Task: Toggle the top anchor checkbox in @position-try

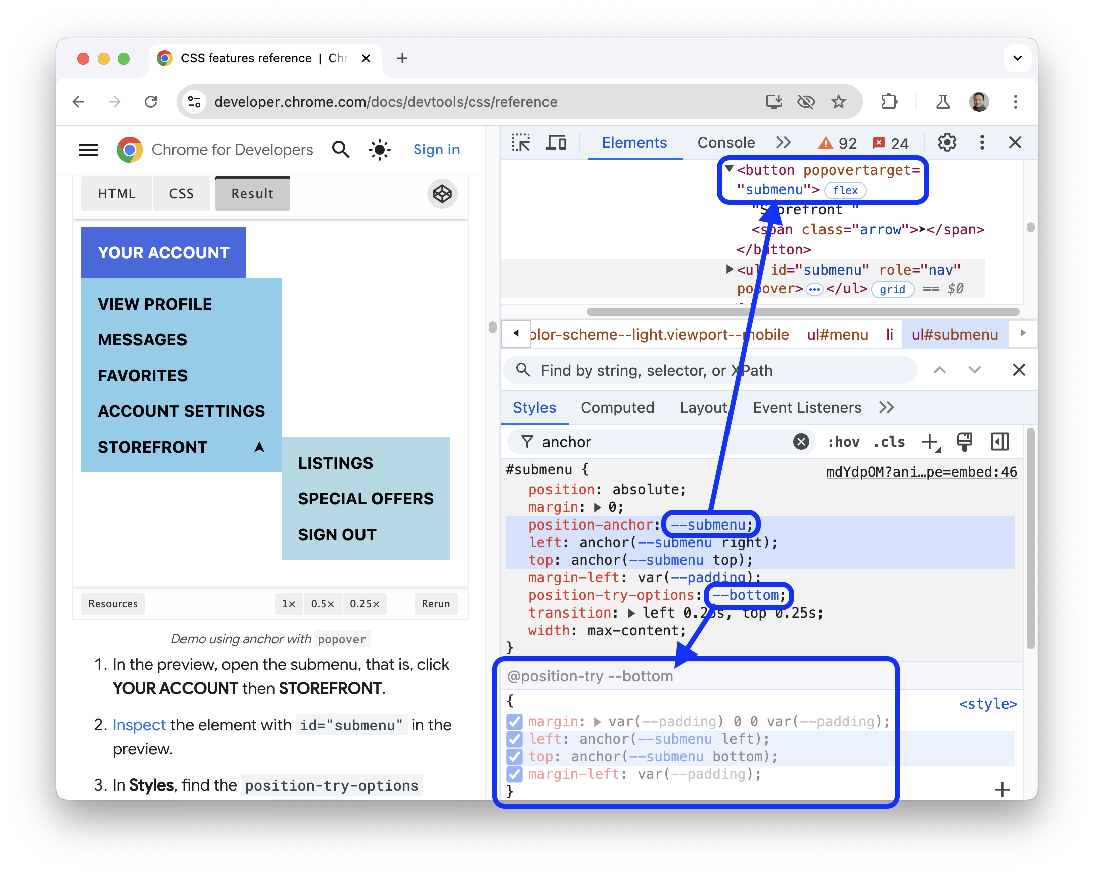Action: (514, 755)
